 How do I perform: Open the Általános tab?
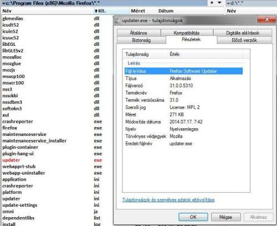[x=138, y=33]
